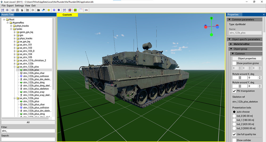266x142 pixels.
Task: Click the fence-like grid toolbar icon
Action: (27, 10)
